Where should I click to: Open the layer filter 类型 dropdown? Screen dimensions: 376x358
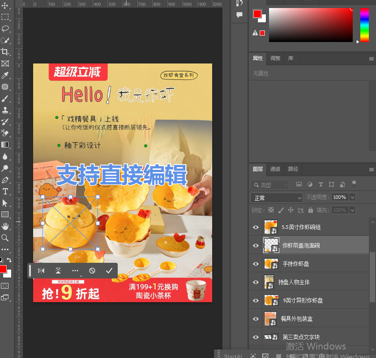coord(270,185)
